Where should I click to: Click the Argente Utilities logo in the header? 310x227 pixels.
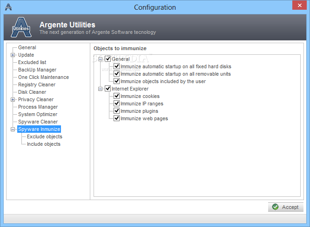pos(21,27)
